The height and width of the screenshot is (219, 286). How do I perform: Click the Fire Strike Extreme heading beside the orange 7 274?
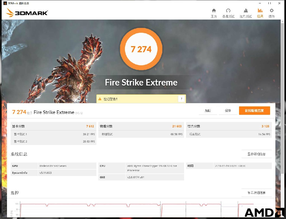(54, 112)
